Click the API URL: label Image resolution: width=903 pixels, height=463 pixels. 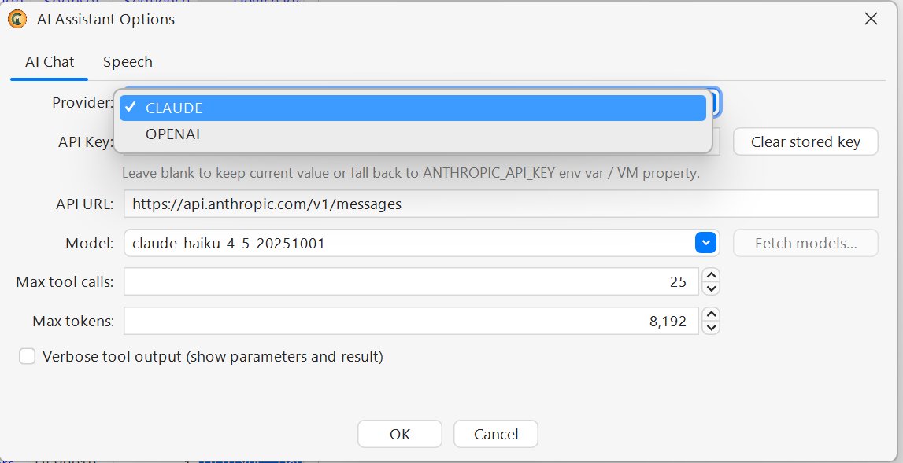point(85,204)
